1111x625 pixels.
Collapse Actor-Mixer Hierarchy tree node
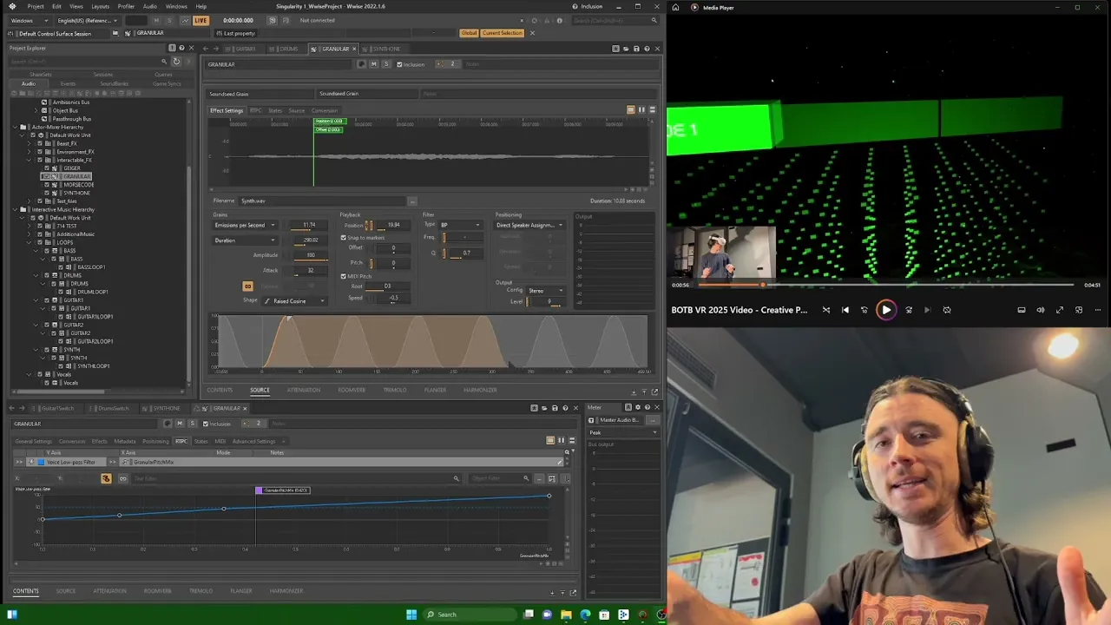click(16, 128)
